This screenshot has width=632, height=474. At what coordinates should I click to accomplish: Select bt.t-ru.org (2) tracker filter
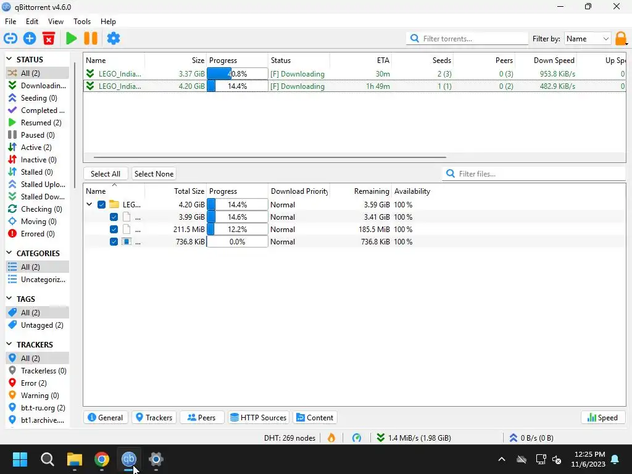(36, 408)
